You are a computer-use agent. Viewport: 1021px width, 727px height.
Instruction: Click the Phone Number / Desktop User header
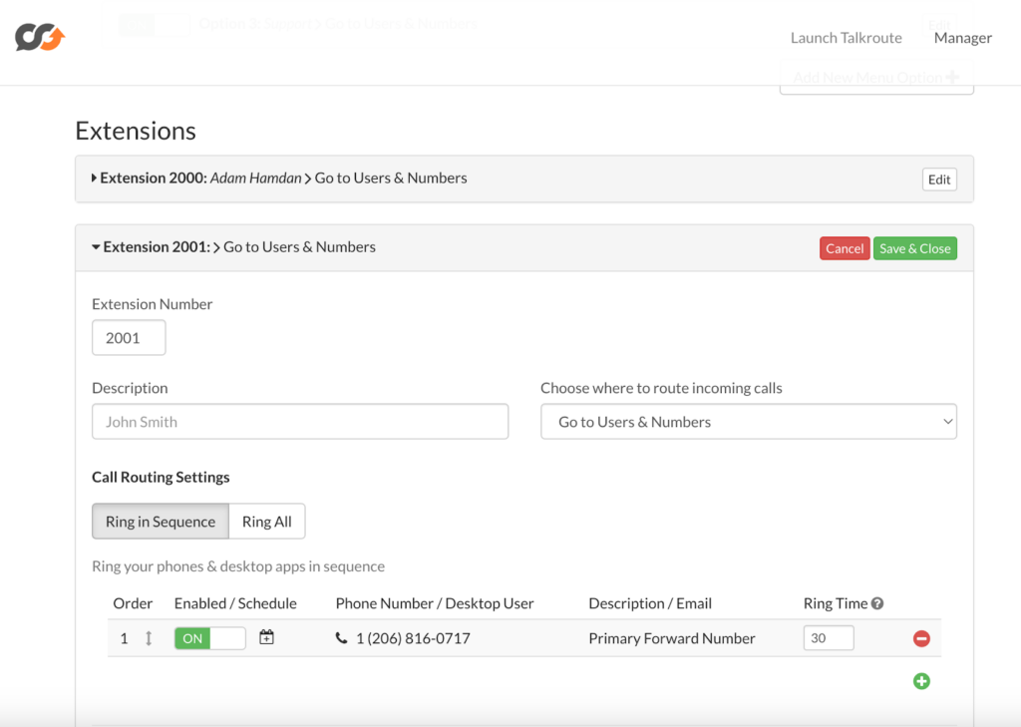435,603
